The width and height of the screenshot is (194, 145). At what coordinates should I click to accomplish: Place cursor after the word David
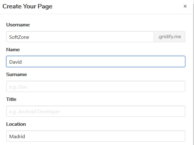22,62
